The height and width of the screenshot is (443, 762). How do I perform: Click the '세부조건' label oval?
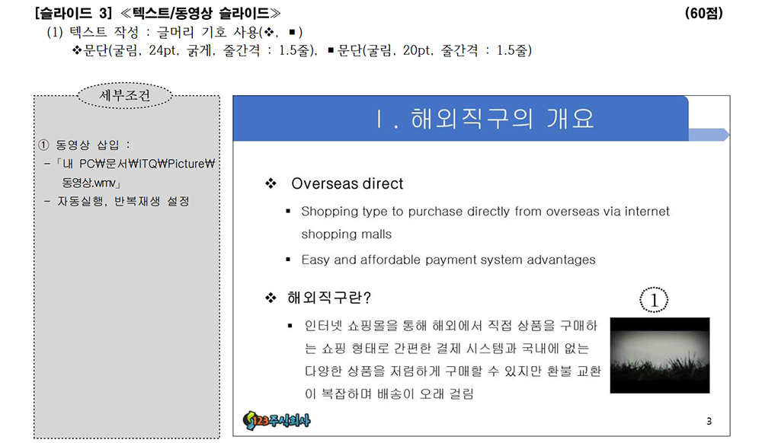click(125, 95)
